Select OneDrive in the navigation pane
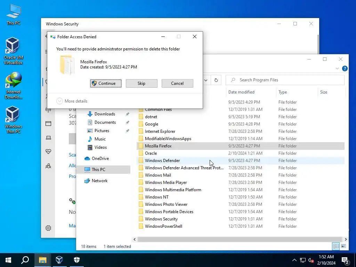This screenshot has width=356, height=267. click(x=100, y=159)
